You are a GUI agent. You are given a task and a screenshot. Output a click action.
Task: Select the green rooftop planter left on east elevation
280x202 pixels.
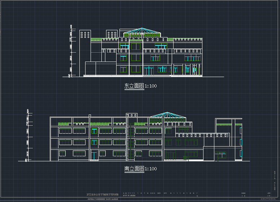pyautogui.click(x=96, y=39)
